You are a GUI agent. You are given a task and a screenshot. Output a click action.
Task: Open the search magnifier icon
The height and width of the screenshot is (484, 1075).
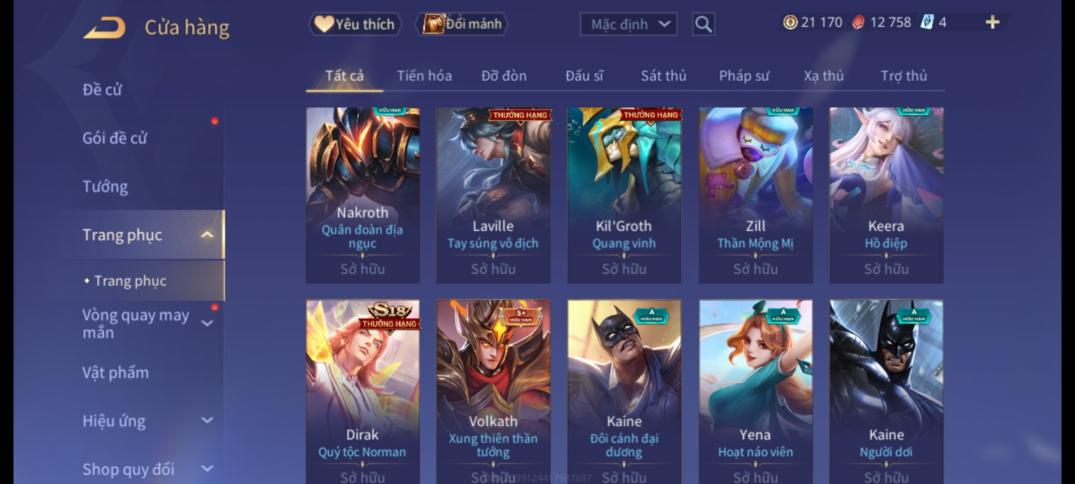703,24
